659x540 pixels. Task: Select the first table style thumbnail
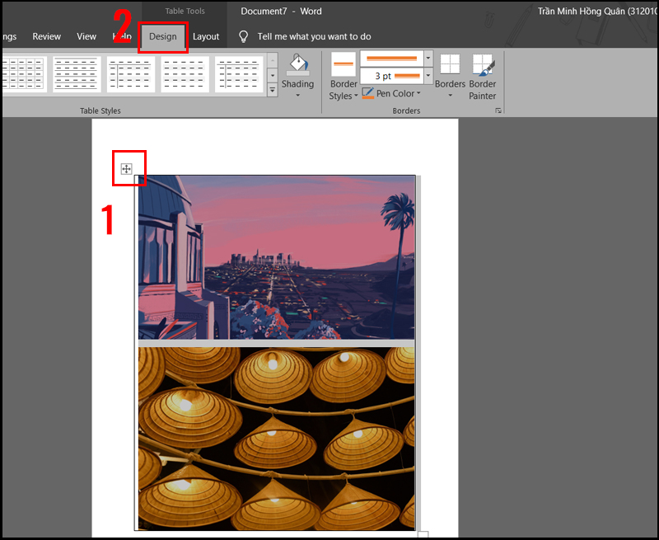click(25, 74)
